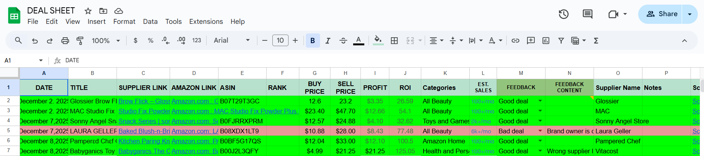This screenshot has height=156, width=704.
Task: Open the Arial font dropdown
Action: click(x=232, y=40)
